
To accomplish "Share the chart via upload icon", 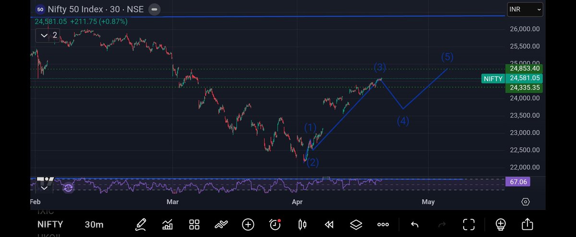I will coord(527,224).
